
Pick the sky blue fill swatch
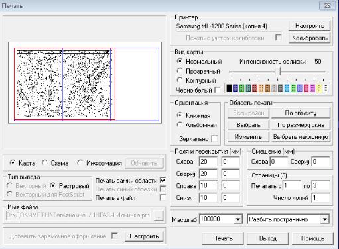tap(287, 89)
